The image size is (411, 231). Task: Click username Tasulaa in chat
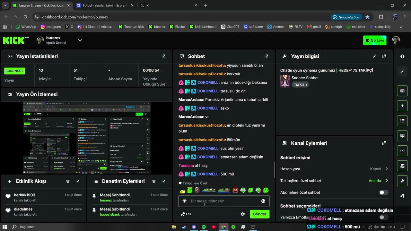tap(186, 166)
